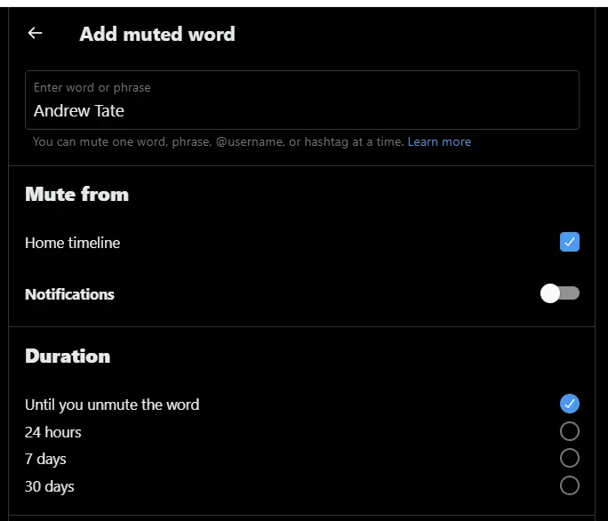Choose the 30 days duration radio button
Viewport: 608px width, 521px height.
click(x=570, y=485)
